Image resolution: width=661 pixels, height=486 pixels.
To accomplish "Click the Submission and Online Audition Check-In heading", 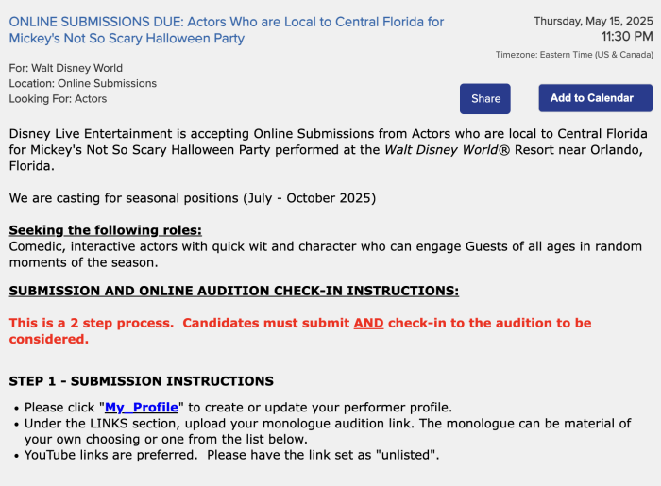I will (234, 291).
